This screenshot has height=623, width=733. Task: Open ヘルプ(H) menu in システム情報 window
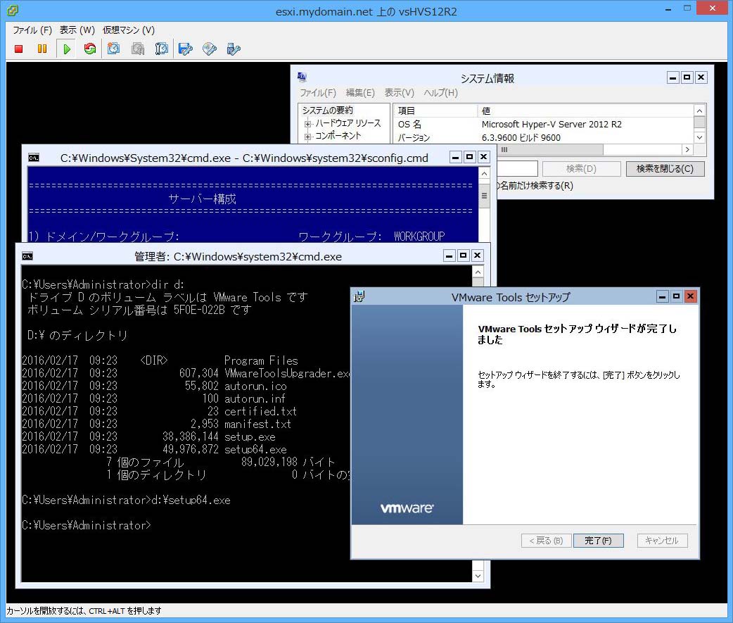pos(441,93)
